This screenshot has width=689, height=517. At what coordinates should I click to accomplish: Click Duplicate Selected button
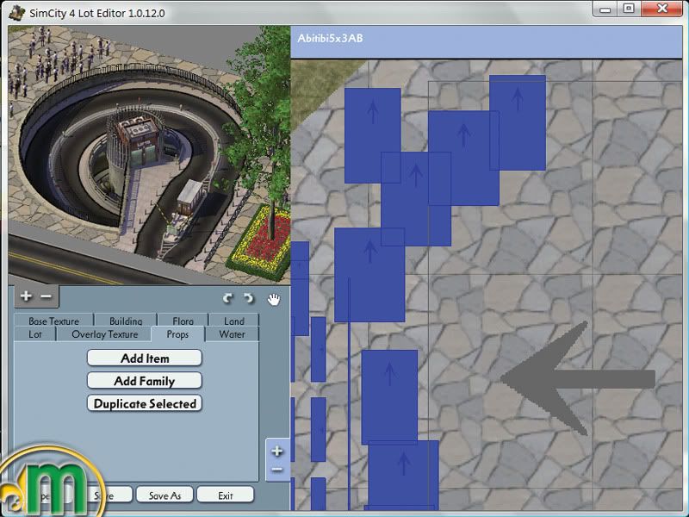tap(145, 403)
